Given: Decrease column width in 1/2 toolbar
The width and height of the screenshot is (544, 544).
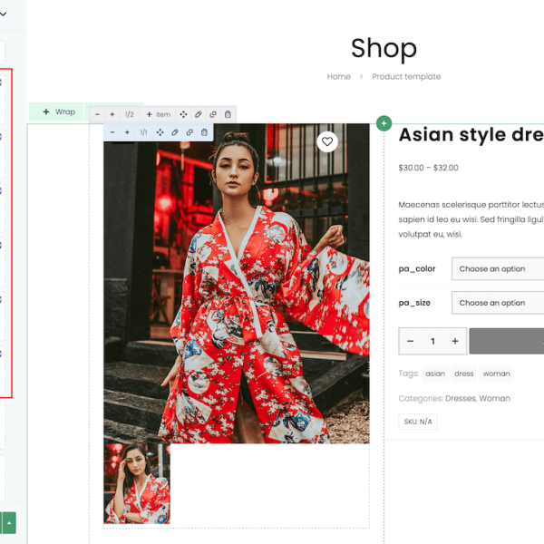Looking at the screenshot, I should point(98,114).
